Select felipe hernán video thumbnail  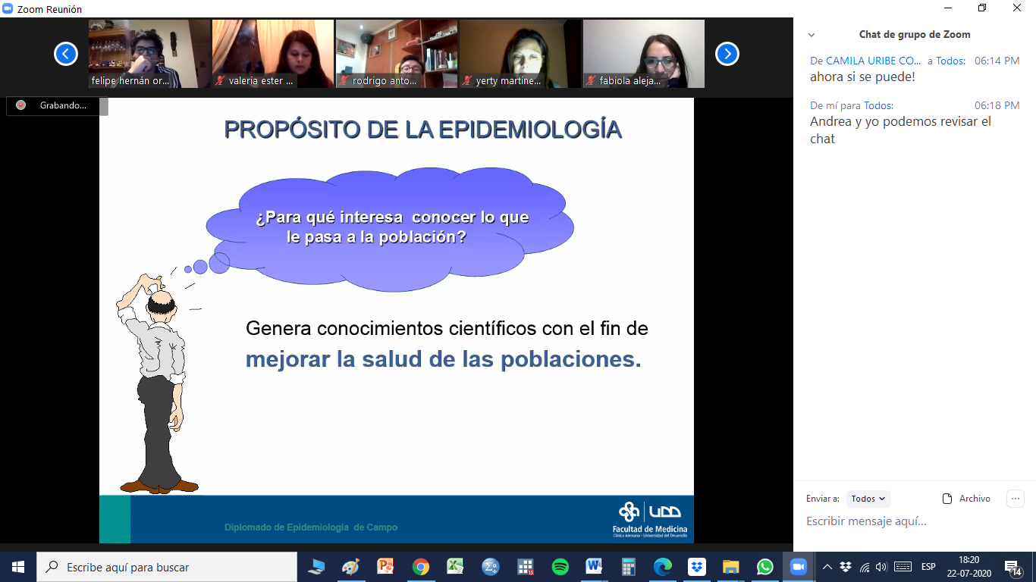[149, 54]
